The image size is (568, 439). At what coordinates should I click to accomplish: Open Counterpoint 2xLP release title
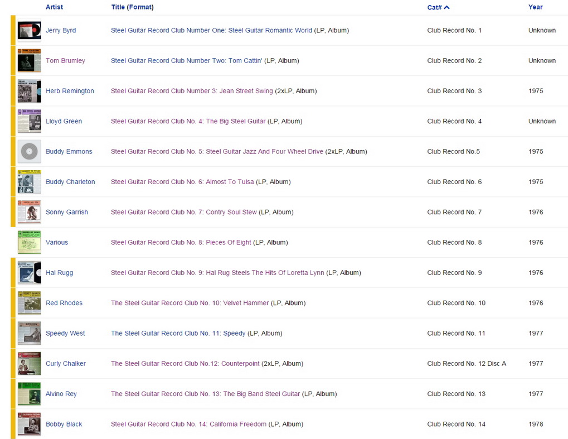pos(185,363)
